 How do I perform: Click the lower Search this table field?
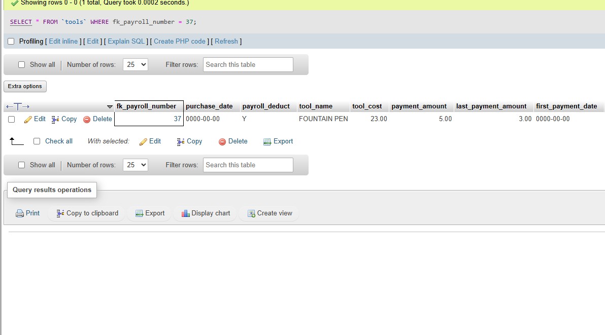coord(248,165)
